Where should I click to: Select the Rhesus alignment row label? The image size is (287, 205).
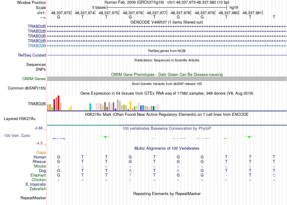tap(39, 161)
